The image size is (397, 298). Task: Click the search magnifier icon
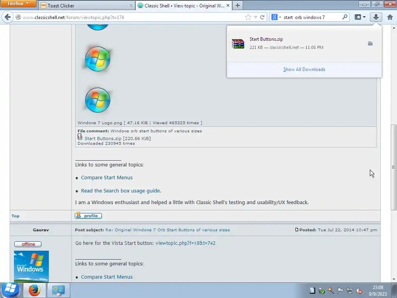tap(345, 17)
